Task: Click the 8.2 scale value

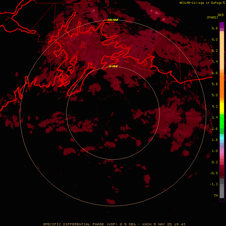Action: (x=215, y=50)
